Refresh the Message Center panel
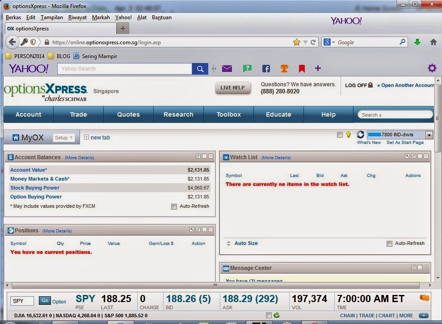 413,267
